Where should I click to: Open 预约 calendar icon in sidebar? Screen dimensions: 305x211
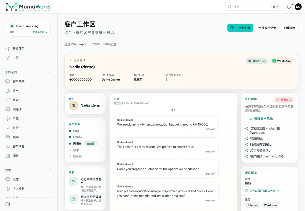[x=8, y=137]
